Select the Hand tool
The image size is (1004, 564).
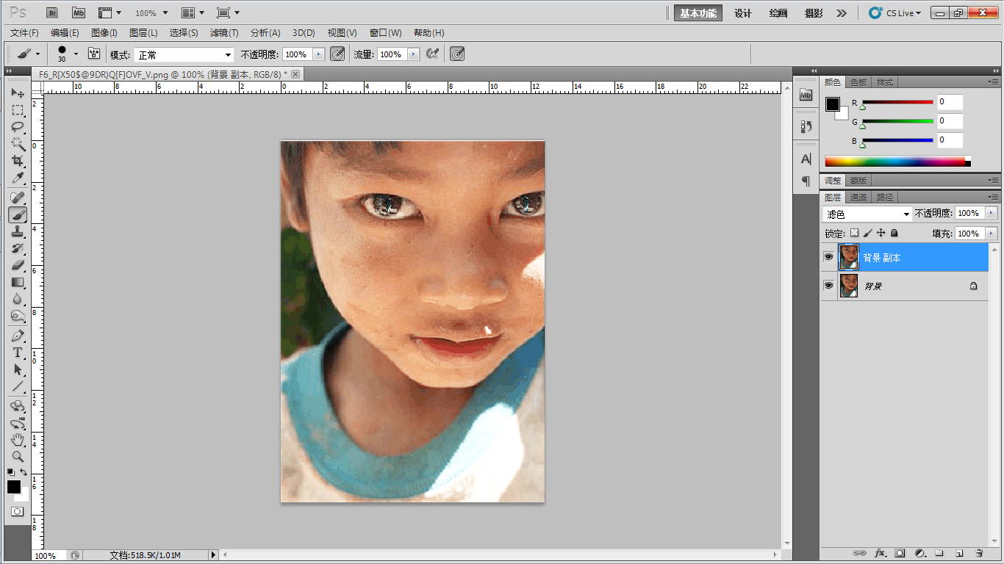click(18, 440)
